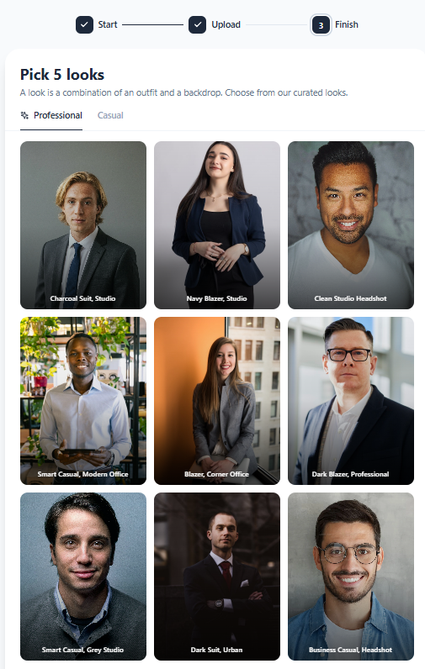Click the sparkle icon beside Professional
Screen dimensions: 425x669
[24, 115]
